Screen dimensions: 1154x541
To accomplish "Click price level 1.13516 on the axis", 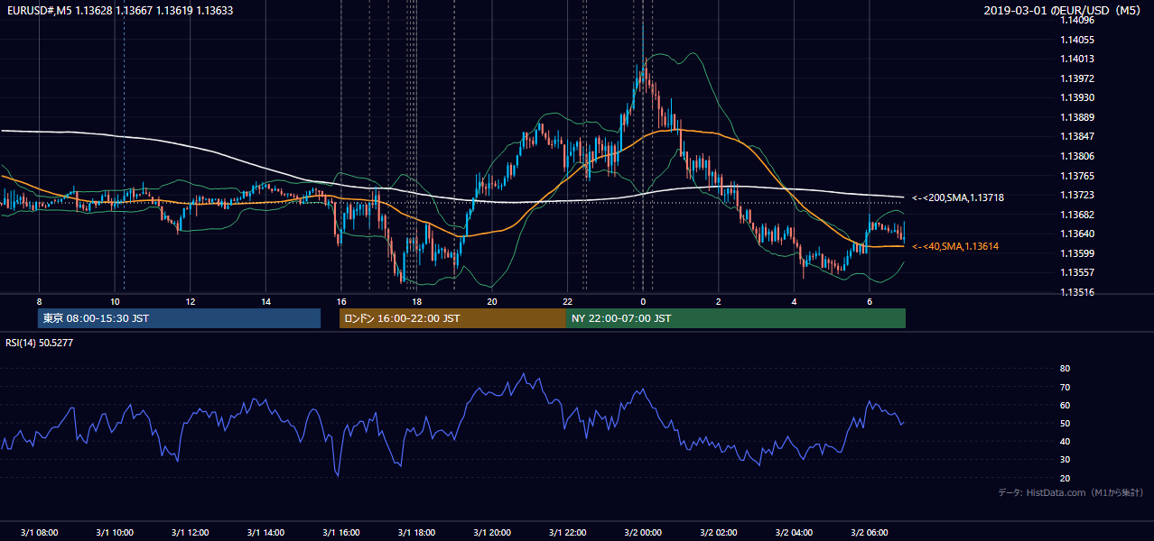I will click(1077, 292).
